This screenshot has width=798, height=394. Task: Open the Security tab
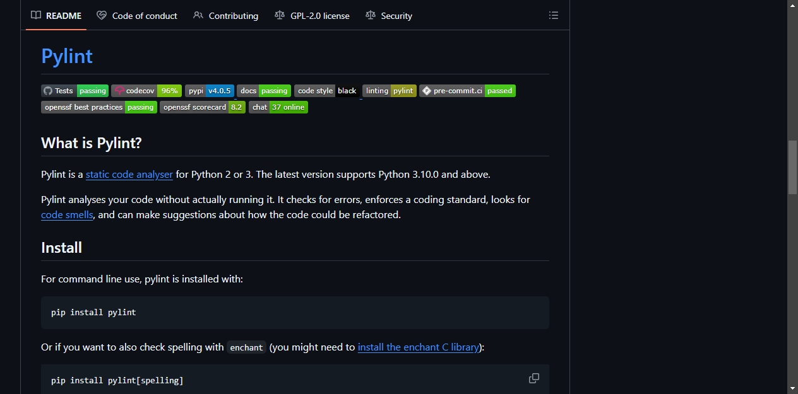tap(389, 16)
